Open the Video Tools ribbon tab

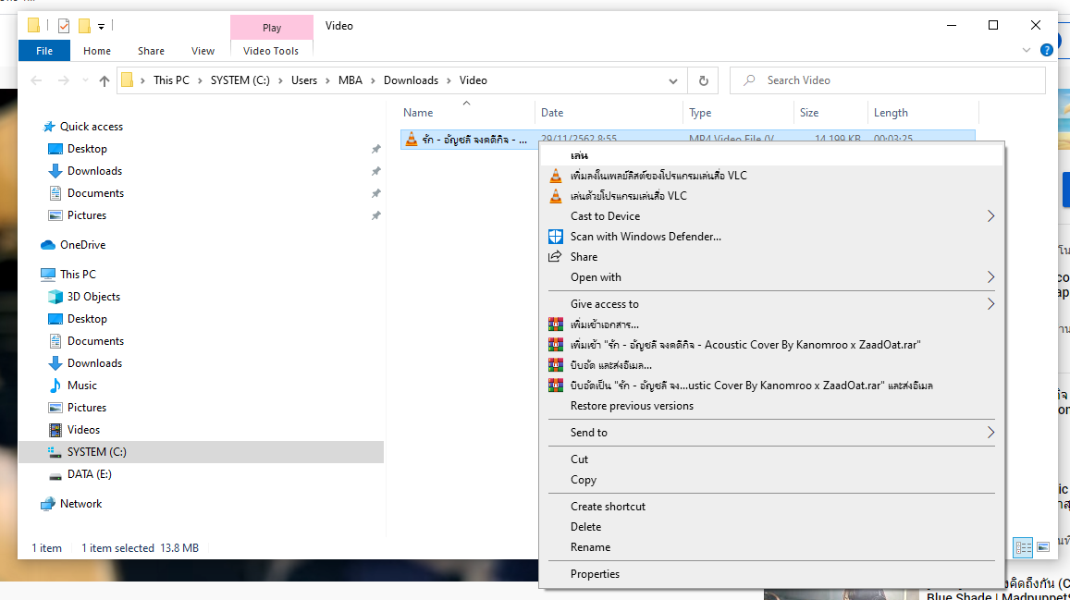point(271,51)
